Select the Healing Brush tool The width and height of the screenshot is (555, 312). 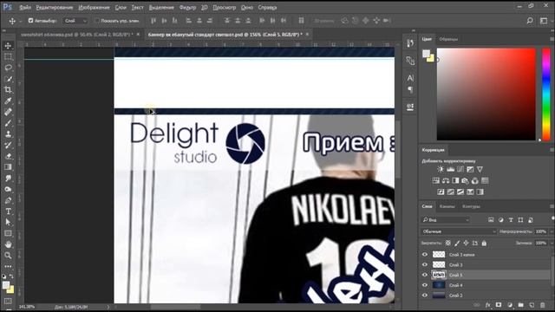tap(8, 112)
